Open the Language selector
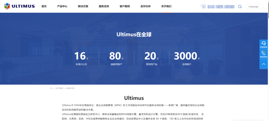This screenshot has height=121, width=269. click(x=255, y=7)
